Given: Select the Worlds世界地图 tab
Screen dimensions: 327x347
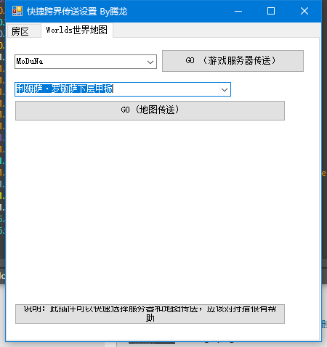Looking at the screenshot, I should click(x=77, y=30).
